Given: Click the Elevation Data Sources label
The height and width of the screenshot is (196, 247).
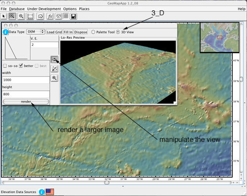Looking at the screenshot, I should pyautogui.click(x=18, y=192).
